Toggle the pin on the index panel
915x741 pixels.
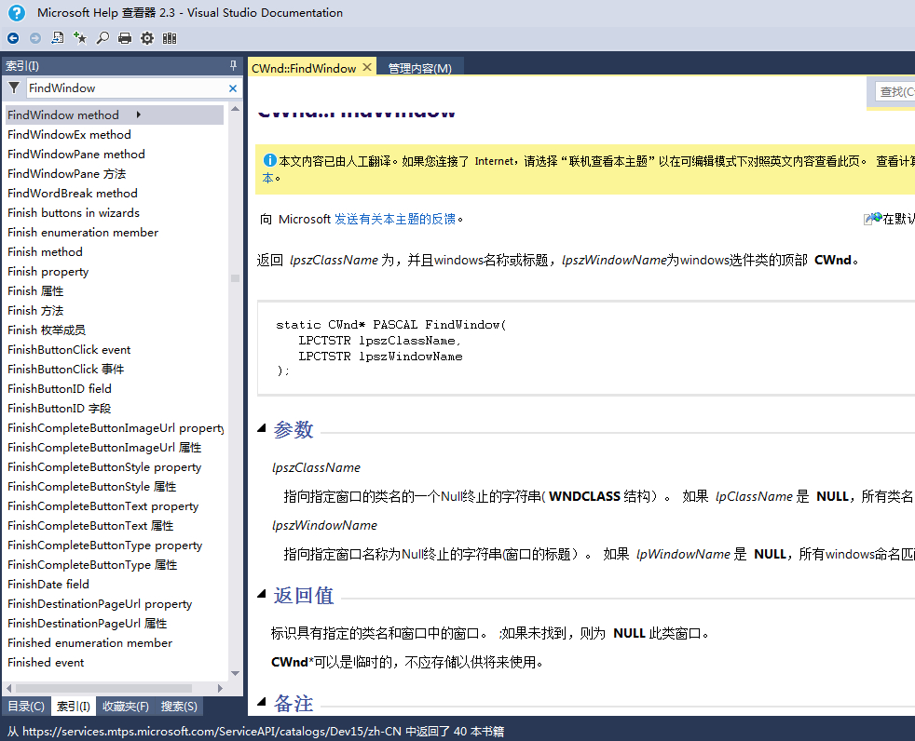pos(233,65)
